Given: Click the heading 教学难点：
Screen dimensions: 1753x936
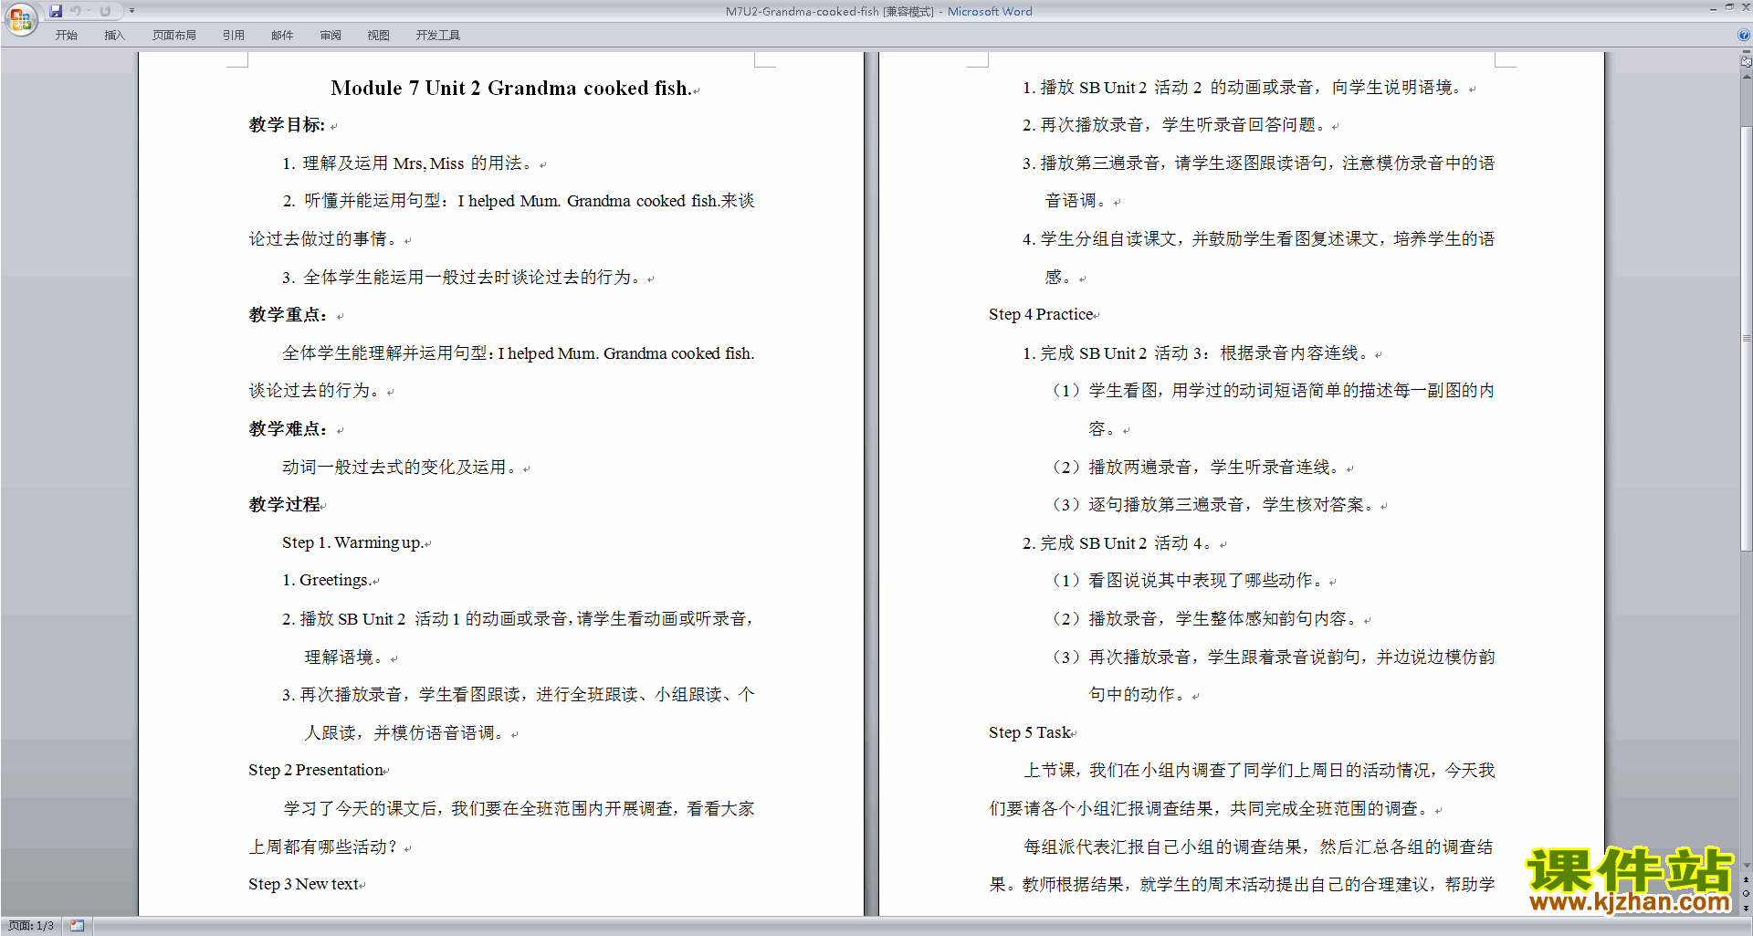Looking at the screenshot, I should 289,429.
